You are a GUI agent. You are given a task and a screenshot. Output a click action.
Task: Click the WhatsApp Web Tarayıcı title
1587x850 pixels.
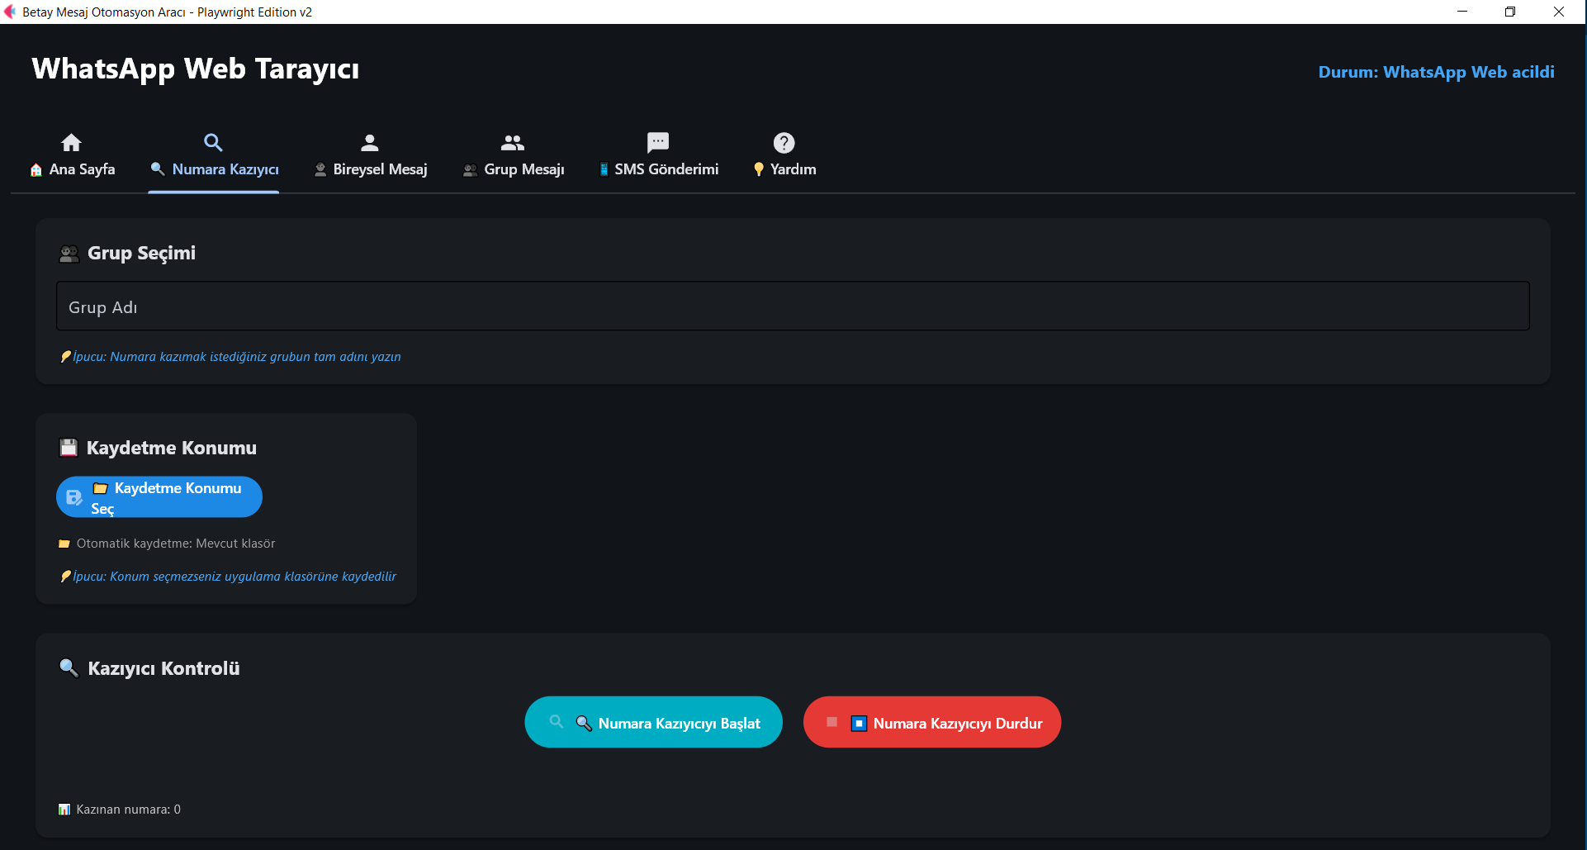[x=196, y=69]
